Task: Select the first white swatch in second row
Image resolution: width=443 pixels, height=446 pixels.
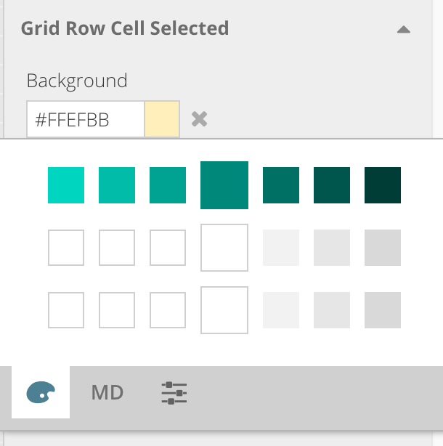Action: click(x=66, y=248)
